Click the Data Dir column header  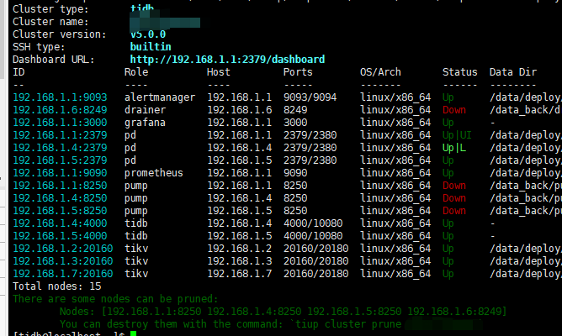click(x=513, y=72)
